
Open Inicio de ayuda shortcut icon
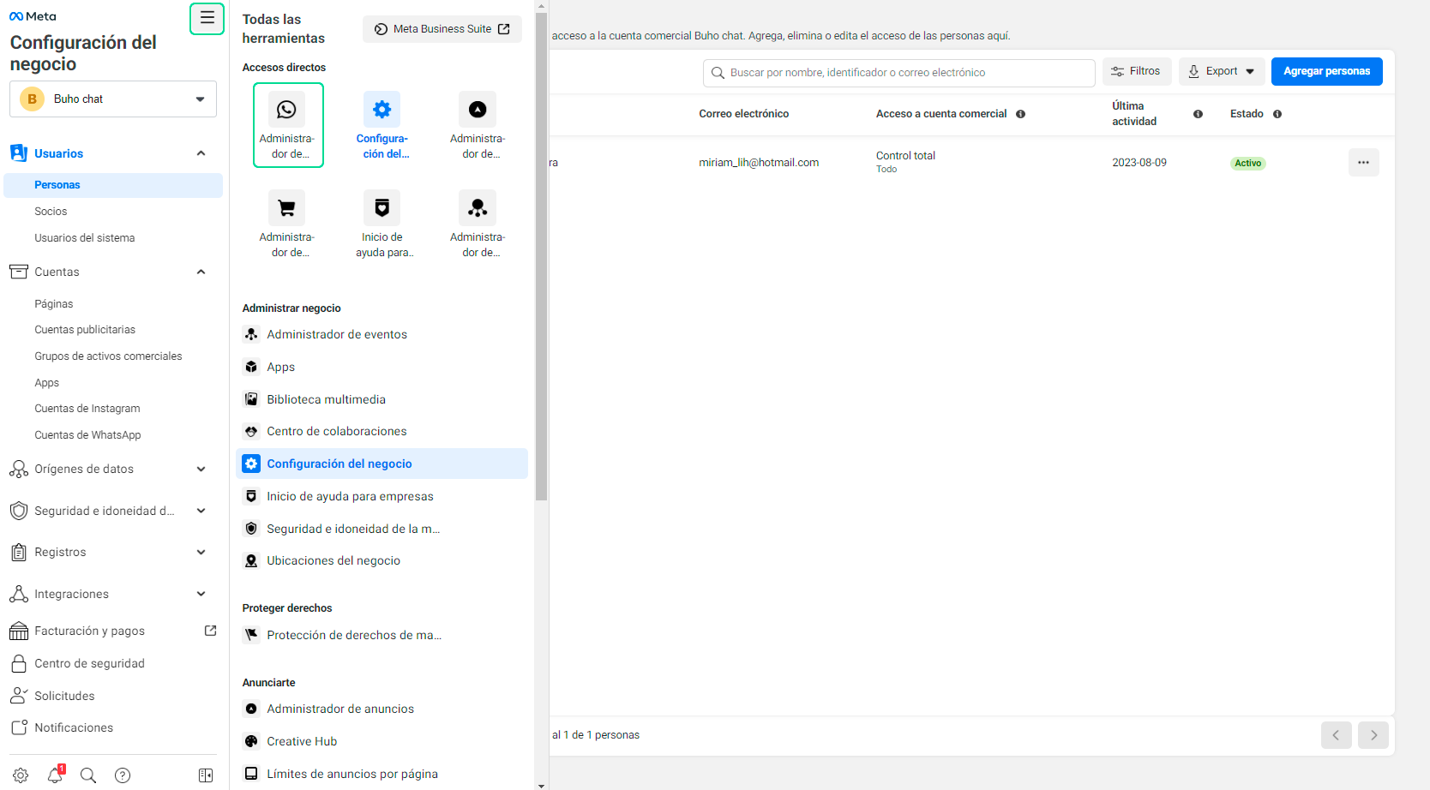[x=382, y=208]
